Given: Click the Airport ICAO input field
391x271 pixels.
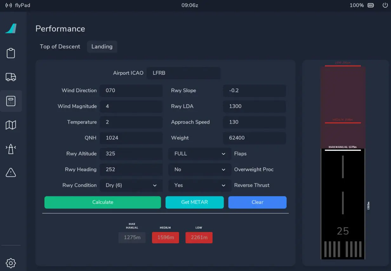Looking at the screenshot, I should tap(183, 73).
